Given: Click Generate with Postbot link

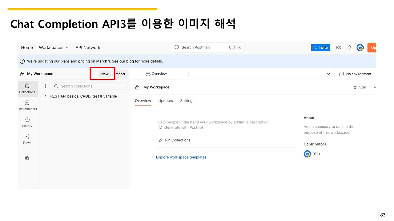Looking at the screenshot, I should click(x=184, y=128).
